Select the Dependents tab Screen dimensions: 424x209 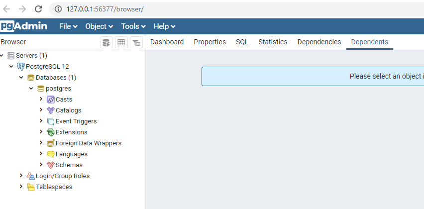click(370, 42)
